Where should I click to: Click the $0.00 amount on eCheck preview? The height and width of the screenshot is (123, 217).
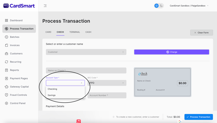182,83
